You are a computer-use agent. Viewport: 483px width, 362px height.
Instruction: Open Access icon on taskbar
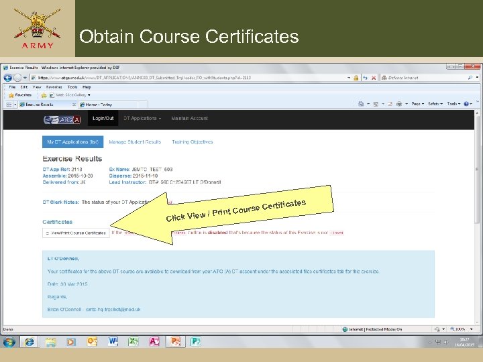click(154, 342)
